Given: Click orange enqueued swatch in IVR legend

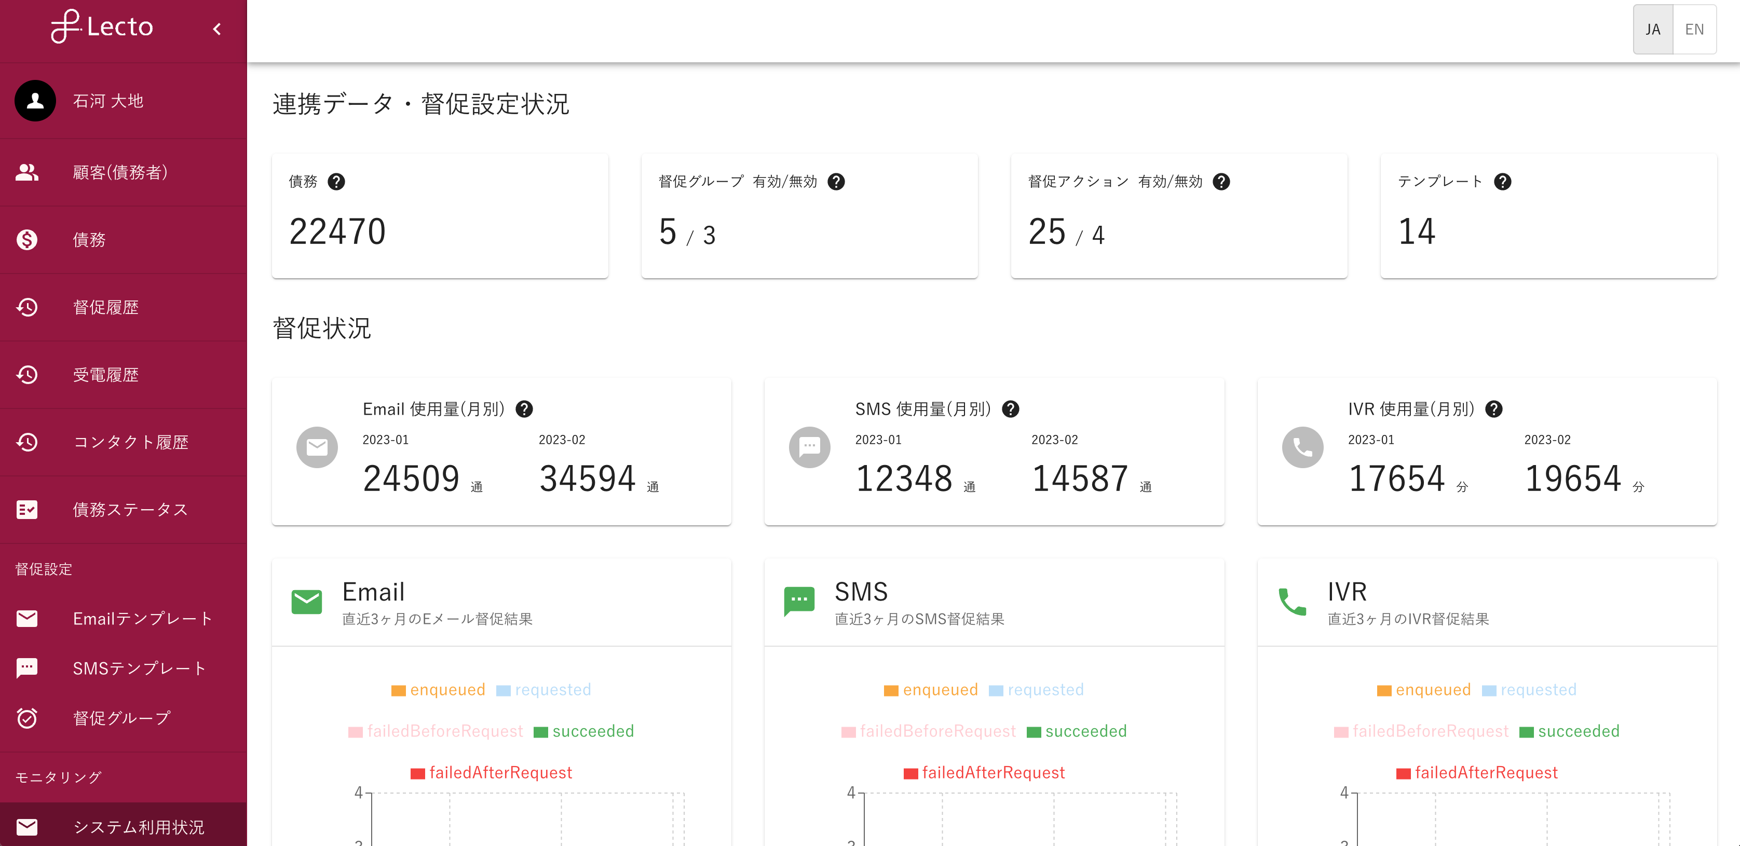Looking at the screenshot, I should tap(1384, 691).
